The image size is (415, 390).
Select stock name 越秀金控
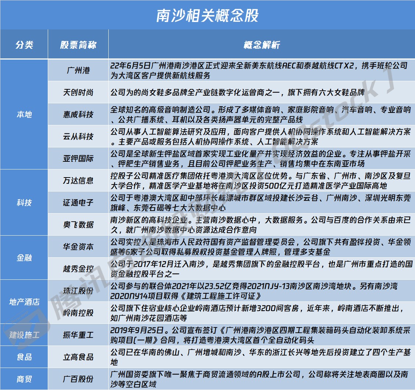coord(78,269)
